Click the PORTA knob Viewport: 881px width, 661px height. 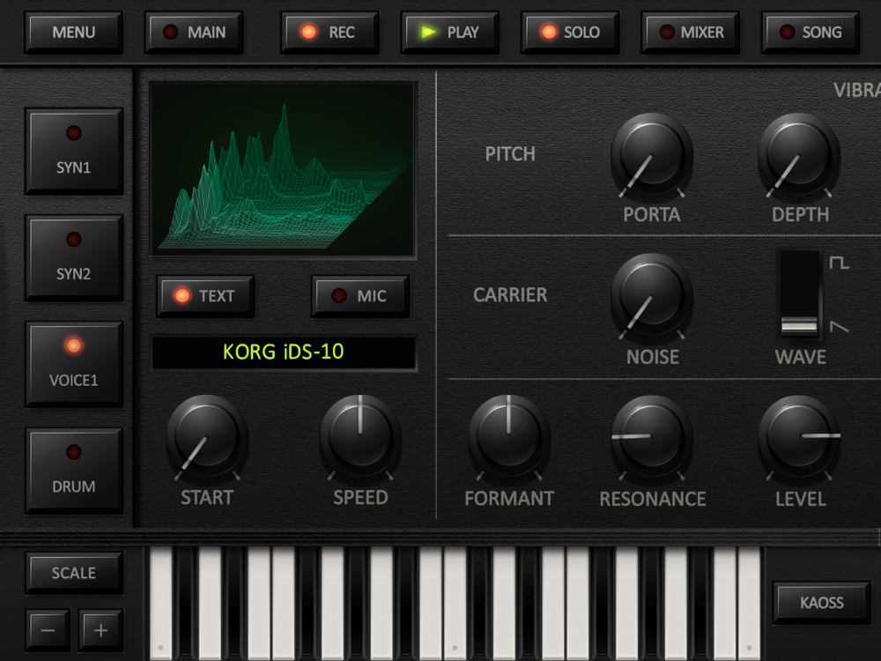[x=652, y=154]
